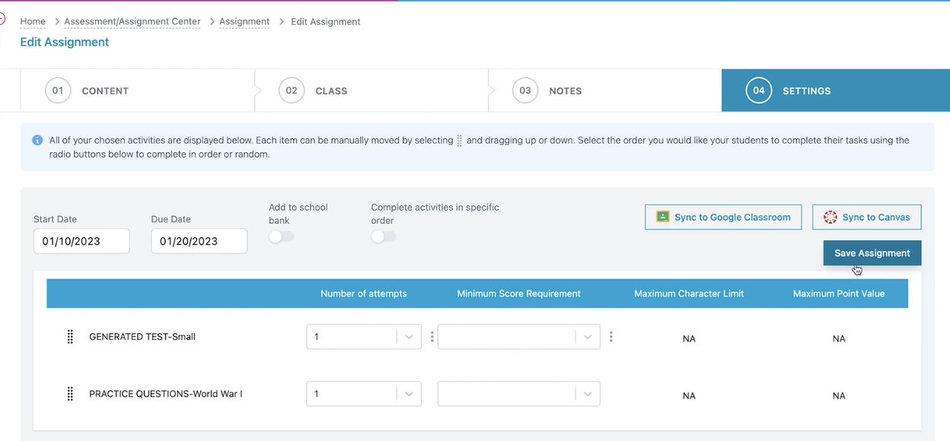Viewport: 950px width, 441px height.
Task: Open Number of attempts dropdown for PRACTICE QUESTIONS-World War I
Action: [x=364, y=394]
